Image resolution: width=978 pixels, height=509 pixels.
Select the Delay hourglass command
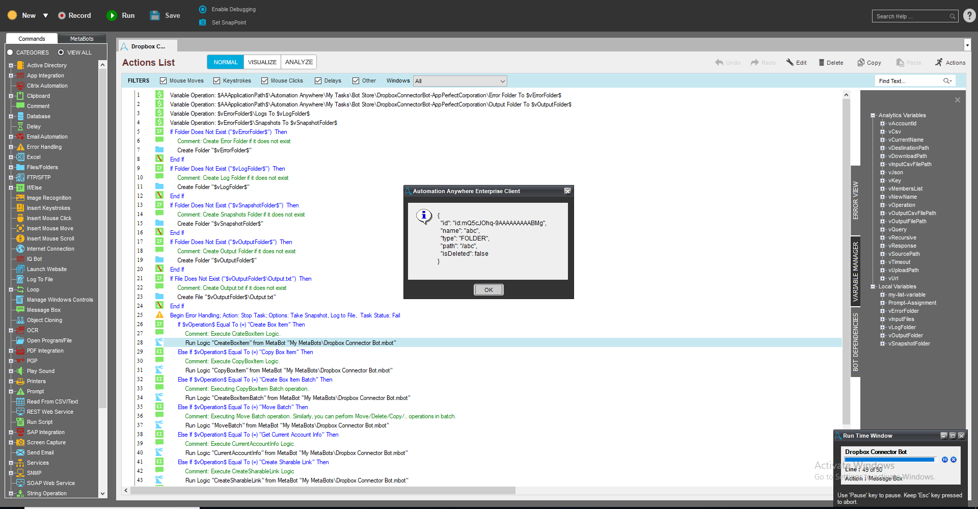pyautogui.click(x=20, y=126)
